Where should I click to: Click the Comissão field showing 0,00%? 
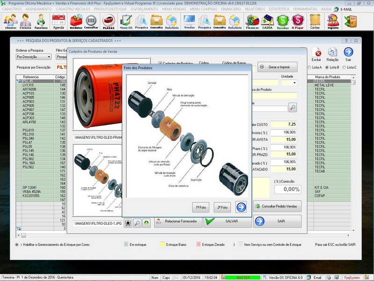pos(288,189)
